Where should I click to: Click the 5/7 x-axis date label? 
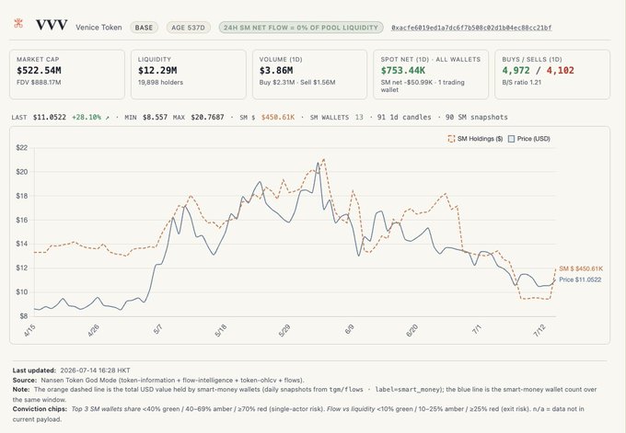pyautogui.click(x=157, y=329)
